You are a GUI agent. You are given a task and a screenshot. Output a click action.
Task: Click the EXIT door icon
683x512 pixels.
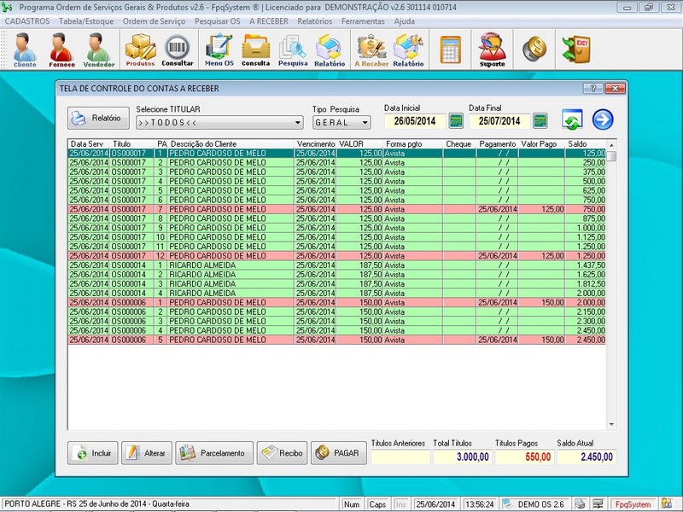point(576,49)
